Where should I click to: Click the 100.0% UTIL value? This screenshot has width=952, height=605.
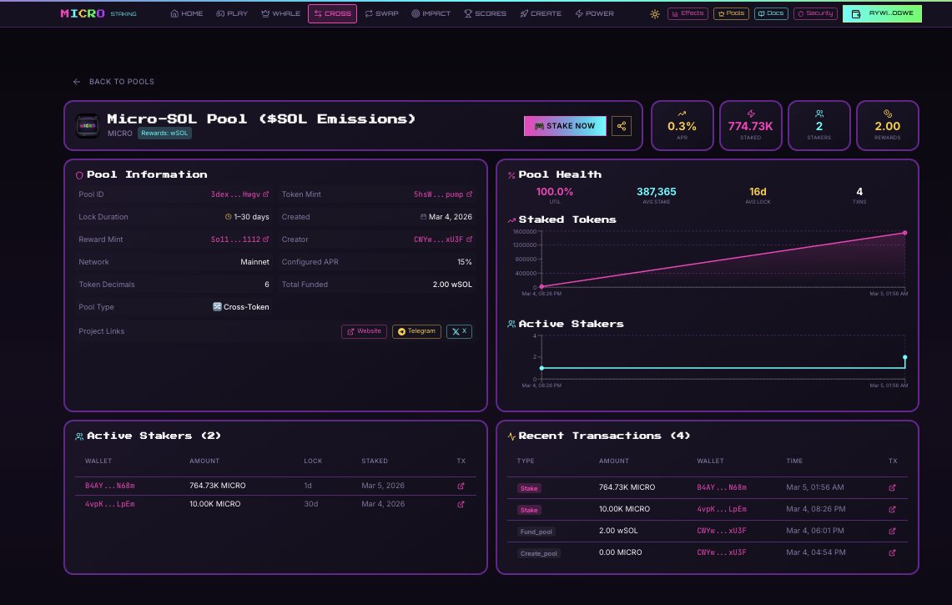coord(554,191)
